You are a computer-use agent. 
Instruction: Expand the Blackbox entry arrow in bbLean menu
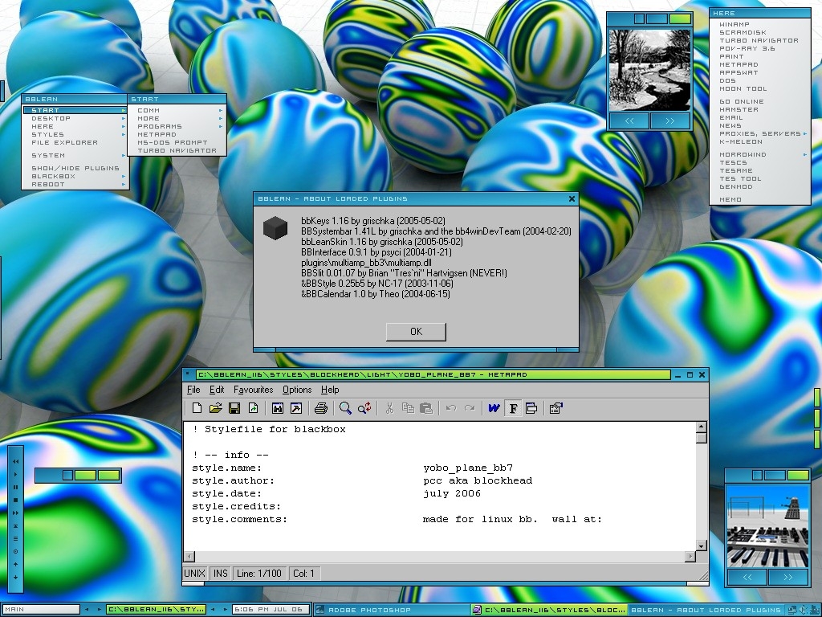[x=124, y=176]
